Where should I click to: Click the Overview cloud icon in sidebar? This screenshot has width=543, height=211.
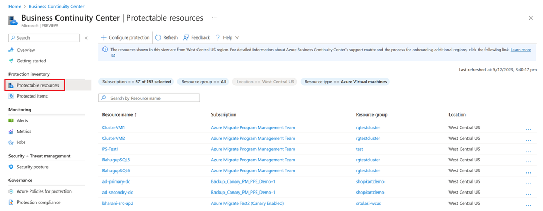pos(11,50)
